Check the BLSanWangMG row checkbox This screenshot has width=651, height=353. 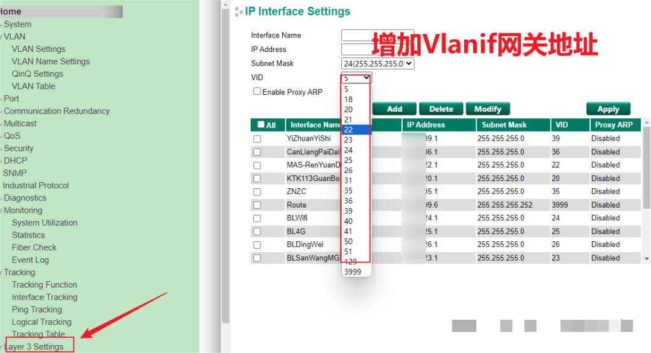pyautogui.click(x=257, y=258)
